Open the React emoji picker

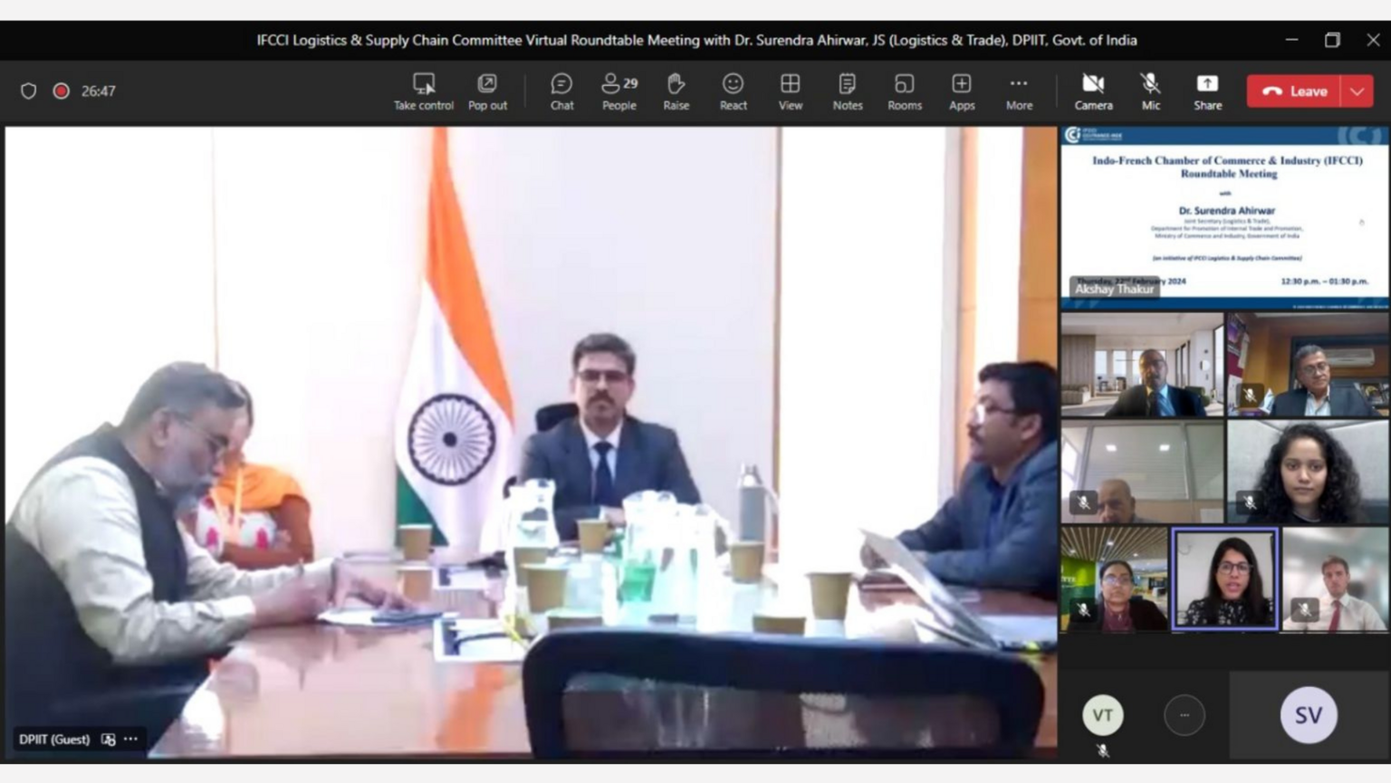pyautogui.click(x=733, y=91)
